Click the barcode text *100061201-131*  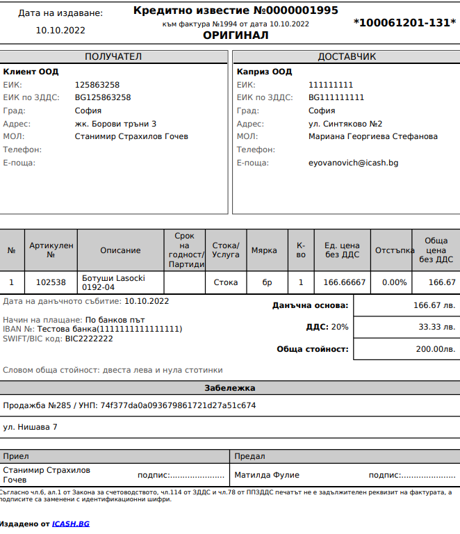point(404,23)
